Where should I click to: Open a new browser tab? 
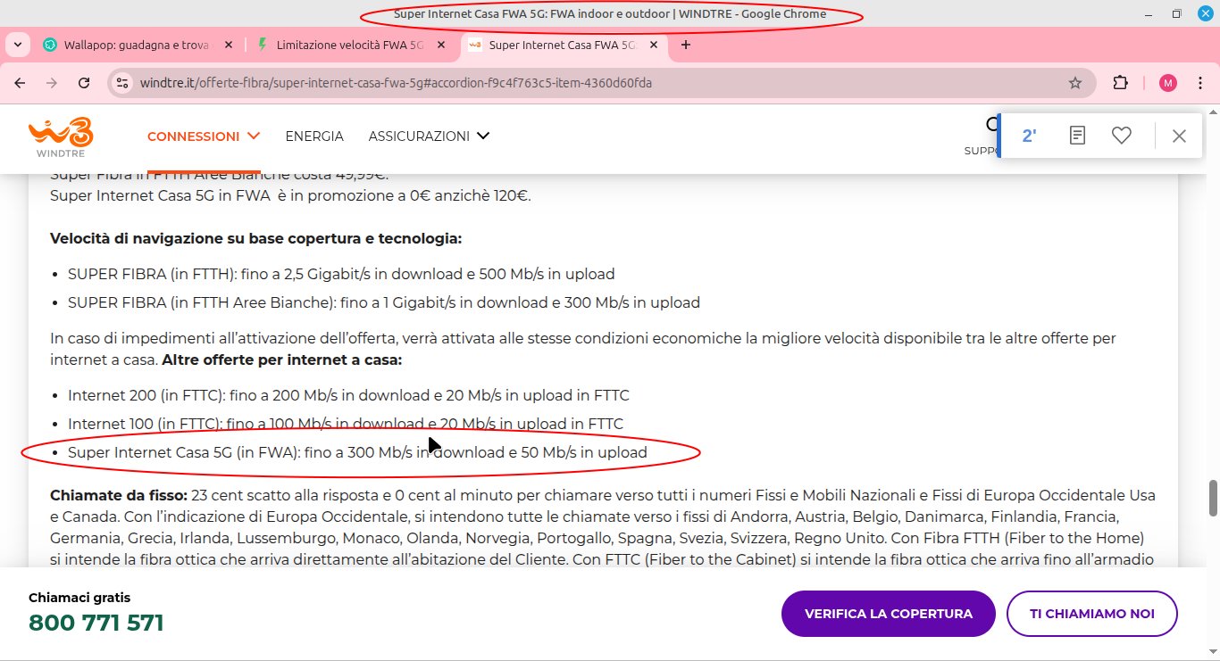pyautogui.click(x=686, y=45)
